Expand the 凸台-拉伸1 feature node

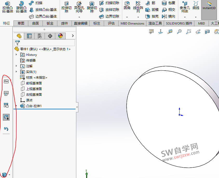16,106
